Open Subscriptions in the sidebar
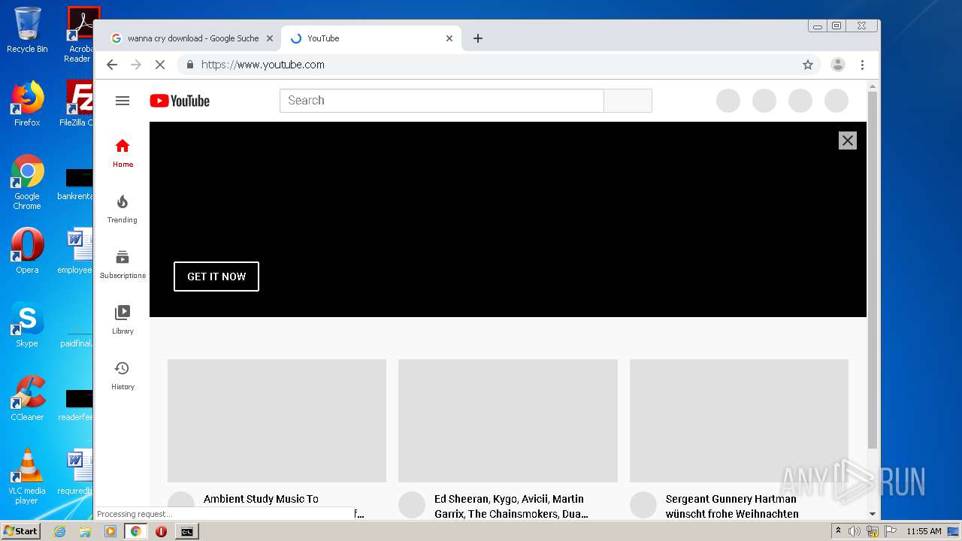The image size is (962, 541). coord(123,264)
